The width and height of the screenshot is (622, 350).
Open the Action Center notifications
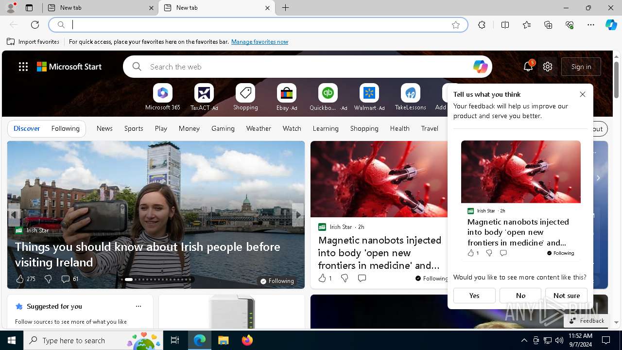point(606,340)
